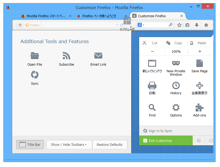Select the New Private Window mask icon
220x167 pixels.
176,63
